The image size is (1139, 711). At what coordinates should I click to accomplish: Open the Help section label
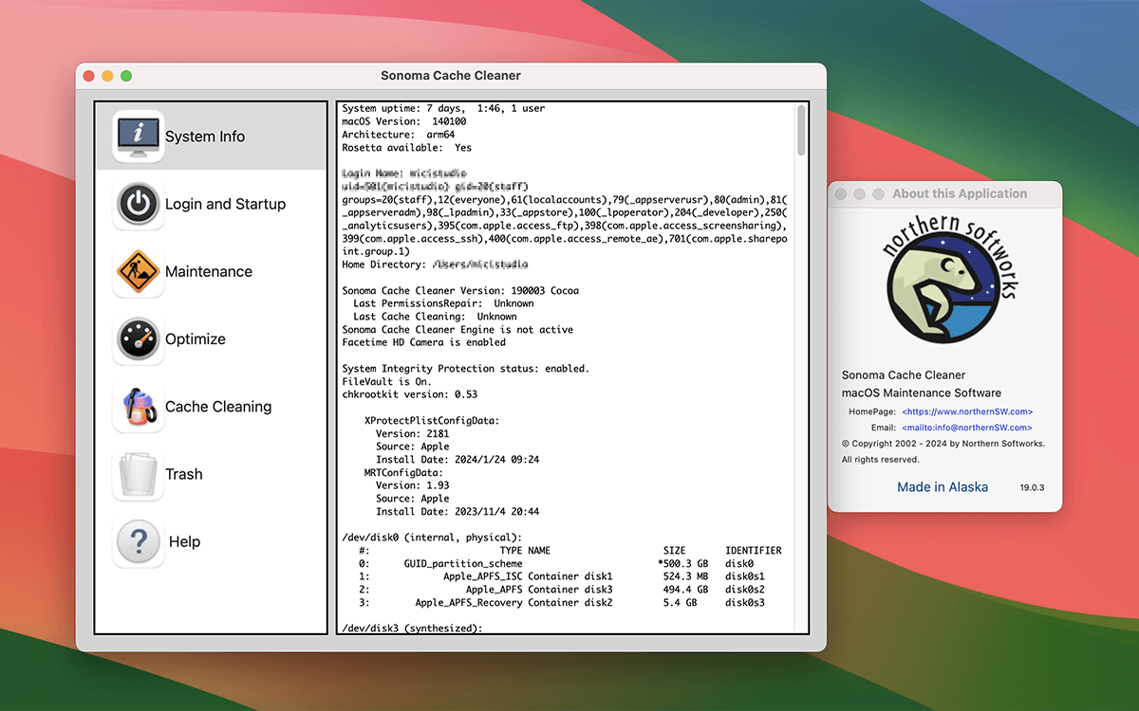pyautogui.click(x=184, y=541)
